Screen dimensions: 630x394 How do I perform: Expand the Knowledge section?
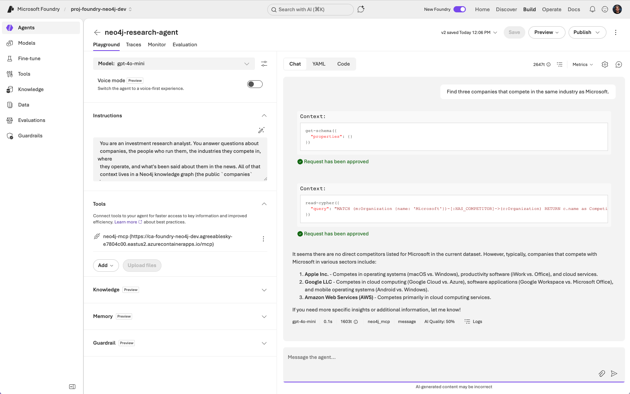[264, 290]
